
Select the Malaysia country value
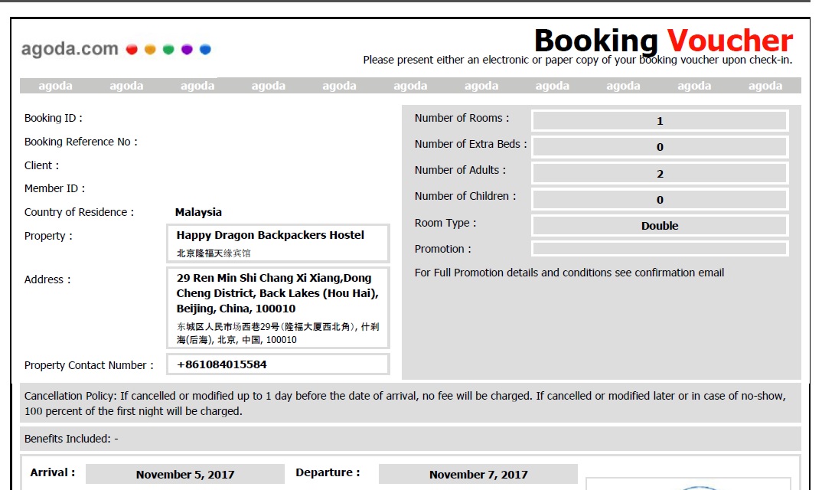coord(198,212)
